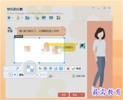Create a discussion group with chat-plus icon
Image resolution: width=123 pixels, height=100 pixels.
pyautogui.click(x=37, y=18)
